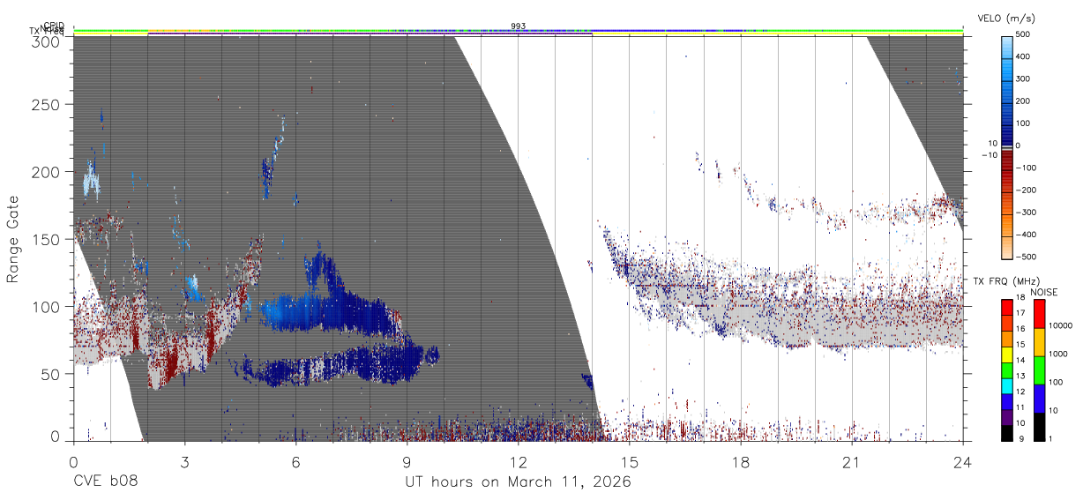Select the green swatch in NOISE legend
This screenshot has width=1083, height=500.
[x=1039, y=370]
